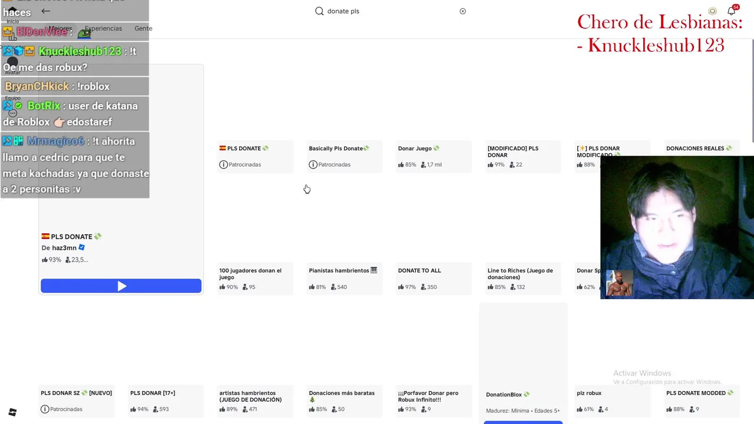Click the search magnifier icon

(319, 11)
